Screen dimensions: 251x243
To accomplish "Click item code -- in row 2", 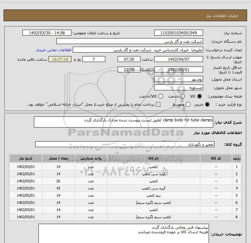I will [216, 174].
